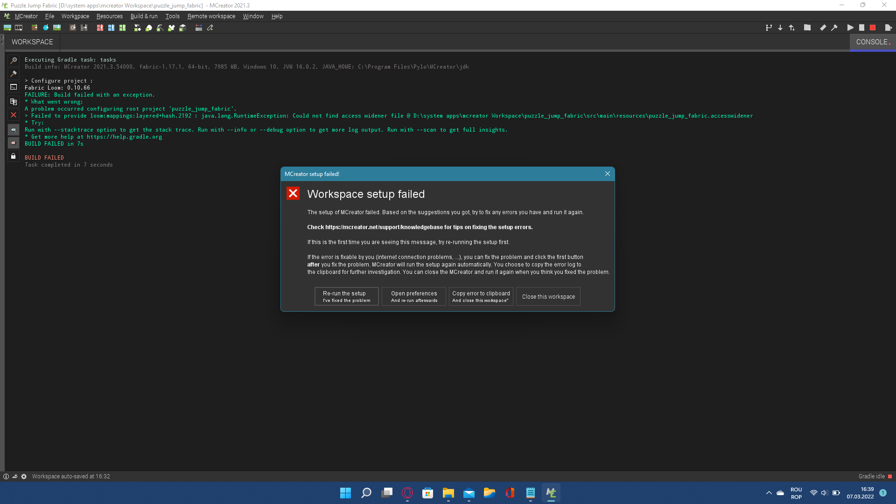Create a new armor using the armor plus icon
Screen dimensions: 896x504
(x=171, y=28)
